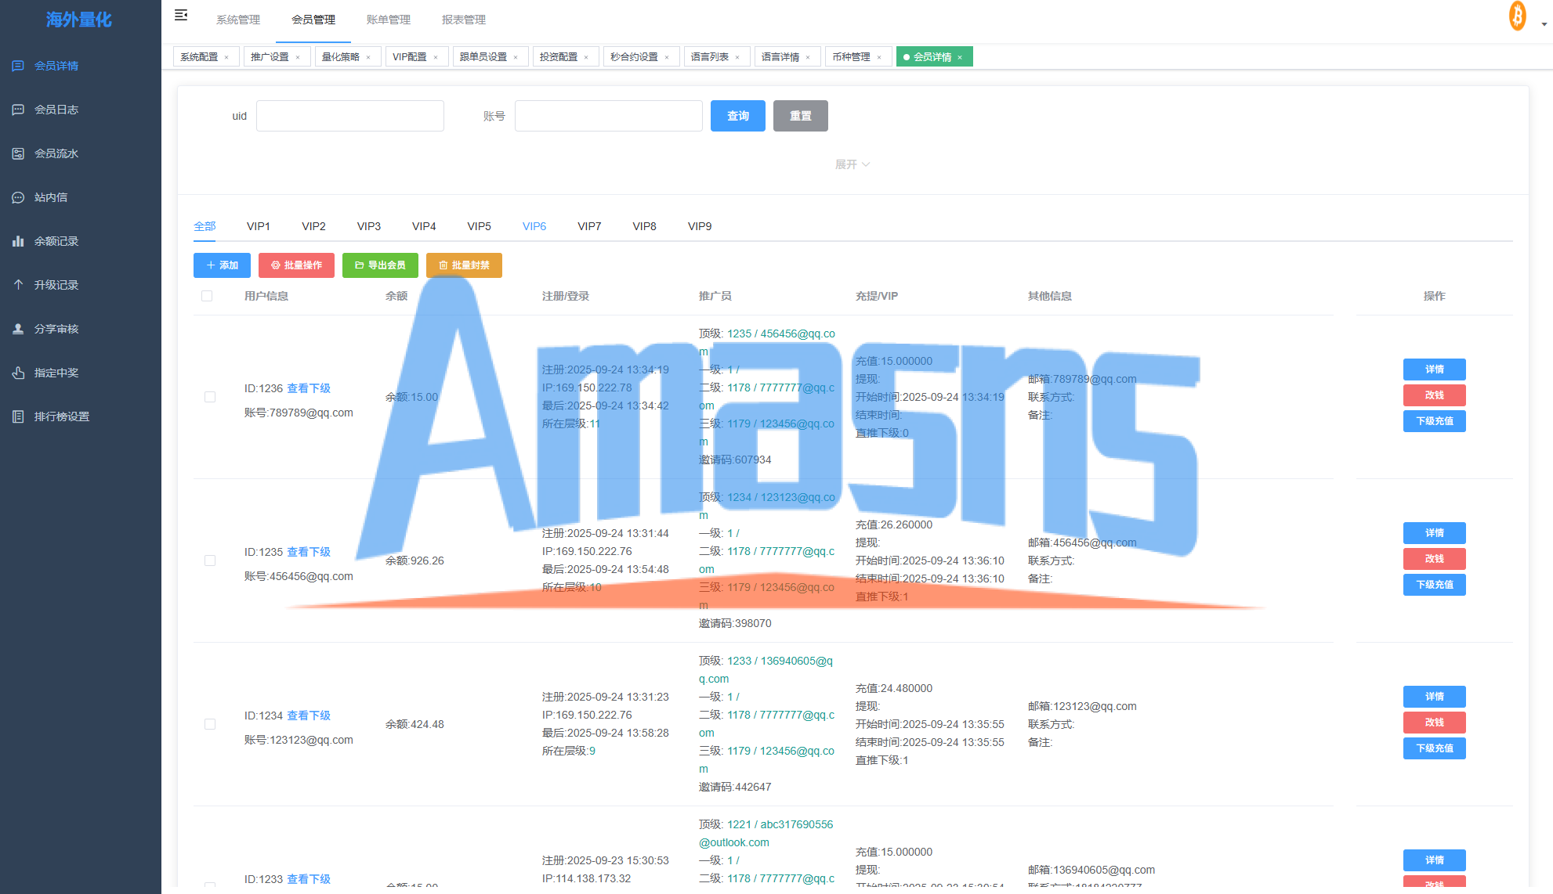Open dropdown arrow beside Bitcoin avatar
The image size is (1553, 894).
(x=1544, y=24)
